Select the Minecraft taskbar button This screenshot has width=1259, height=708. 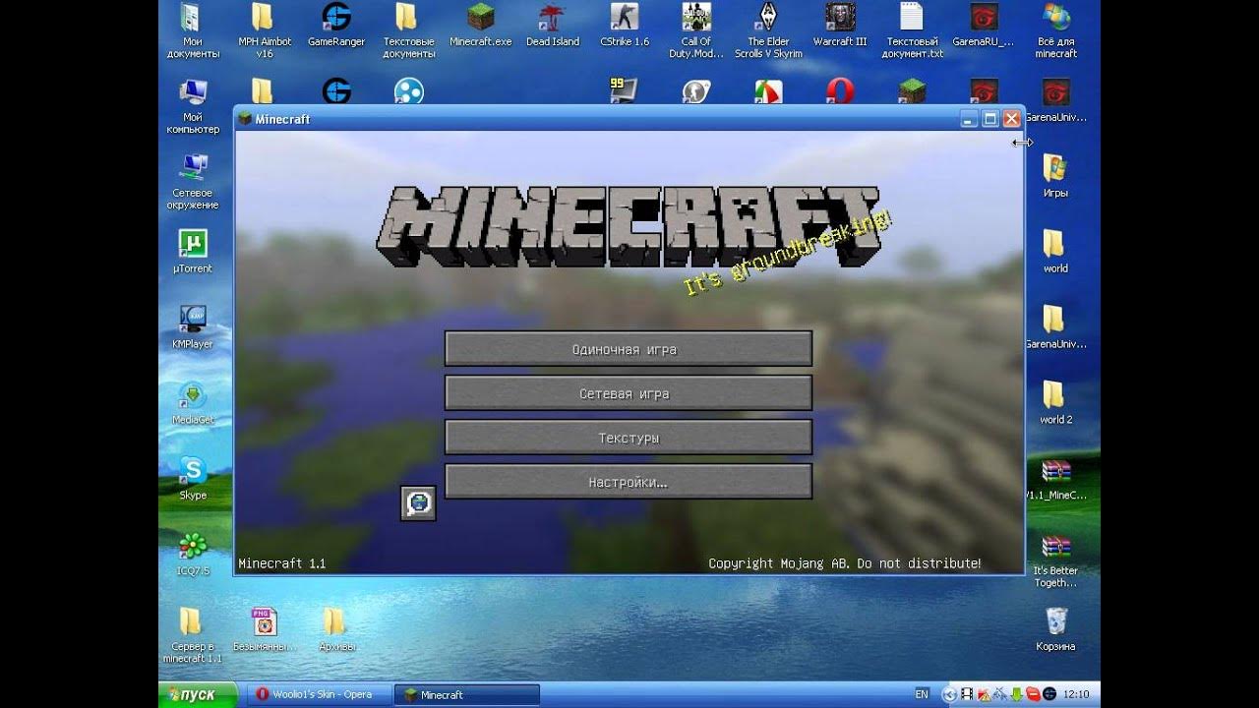[466, 694]
